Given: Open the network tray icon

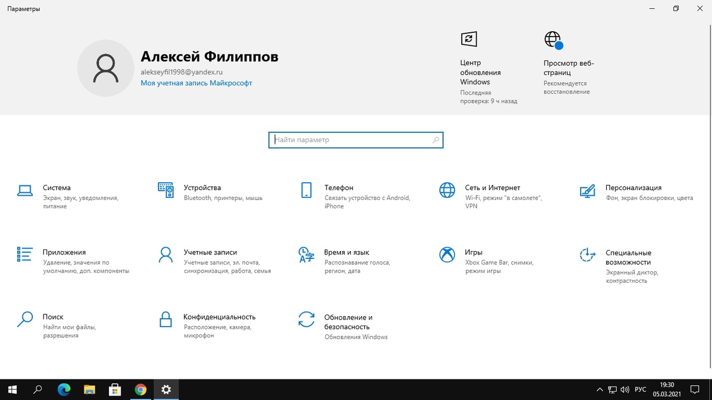Looking at the screenshot, I should point(612,389).
